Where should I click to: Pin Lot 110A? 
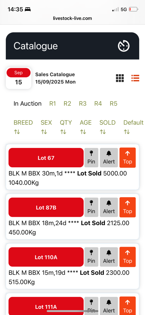tap(91, 257)
